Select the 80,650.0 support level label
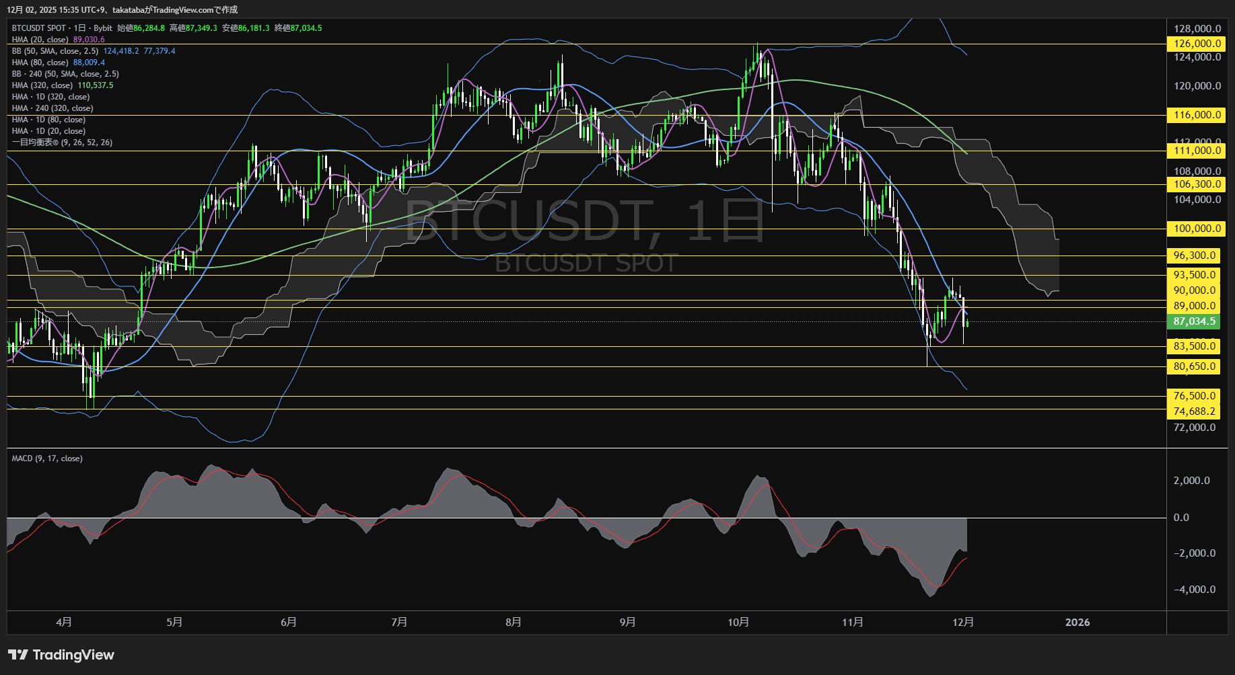The width and height of the screenshot is (1235, 675). pos(1195,366)
